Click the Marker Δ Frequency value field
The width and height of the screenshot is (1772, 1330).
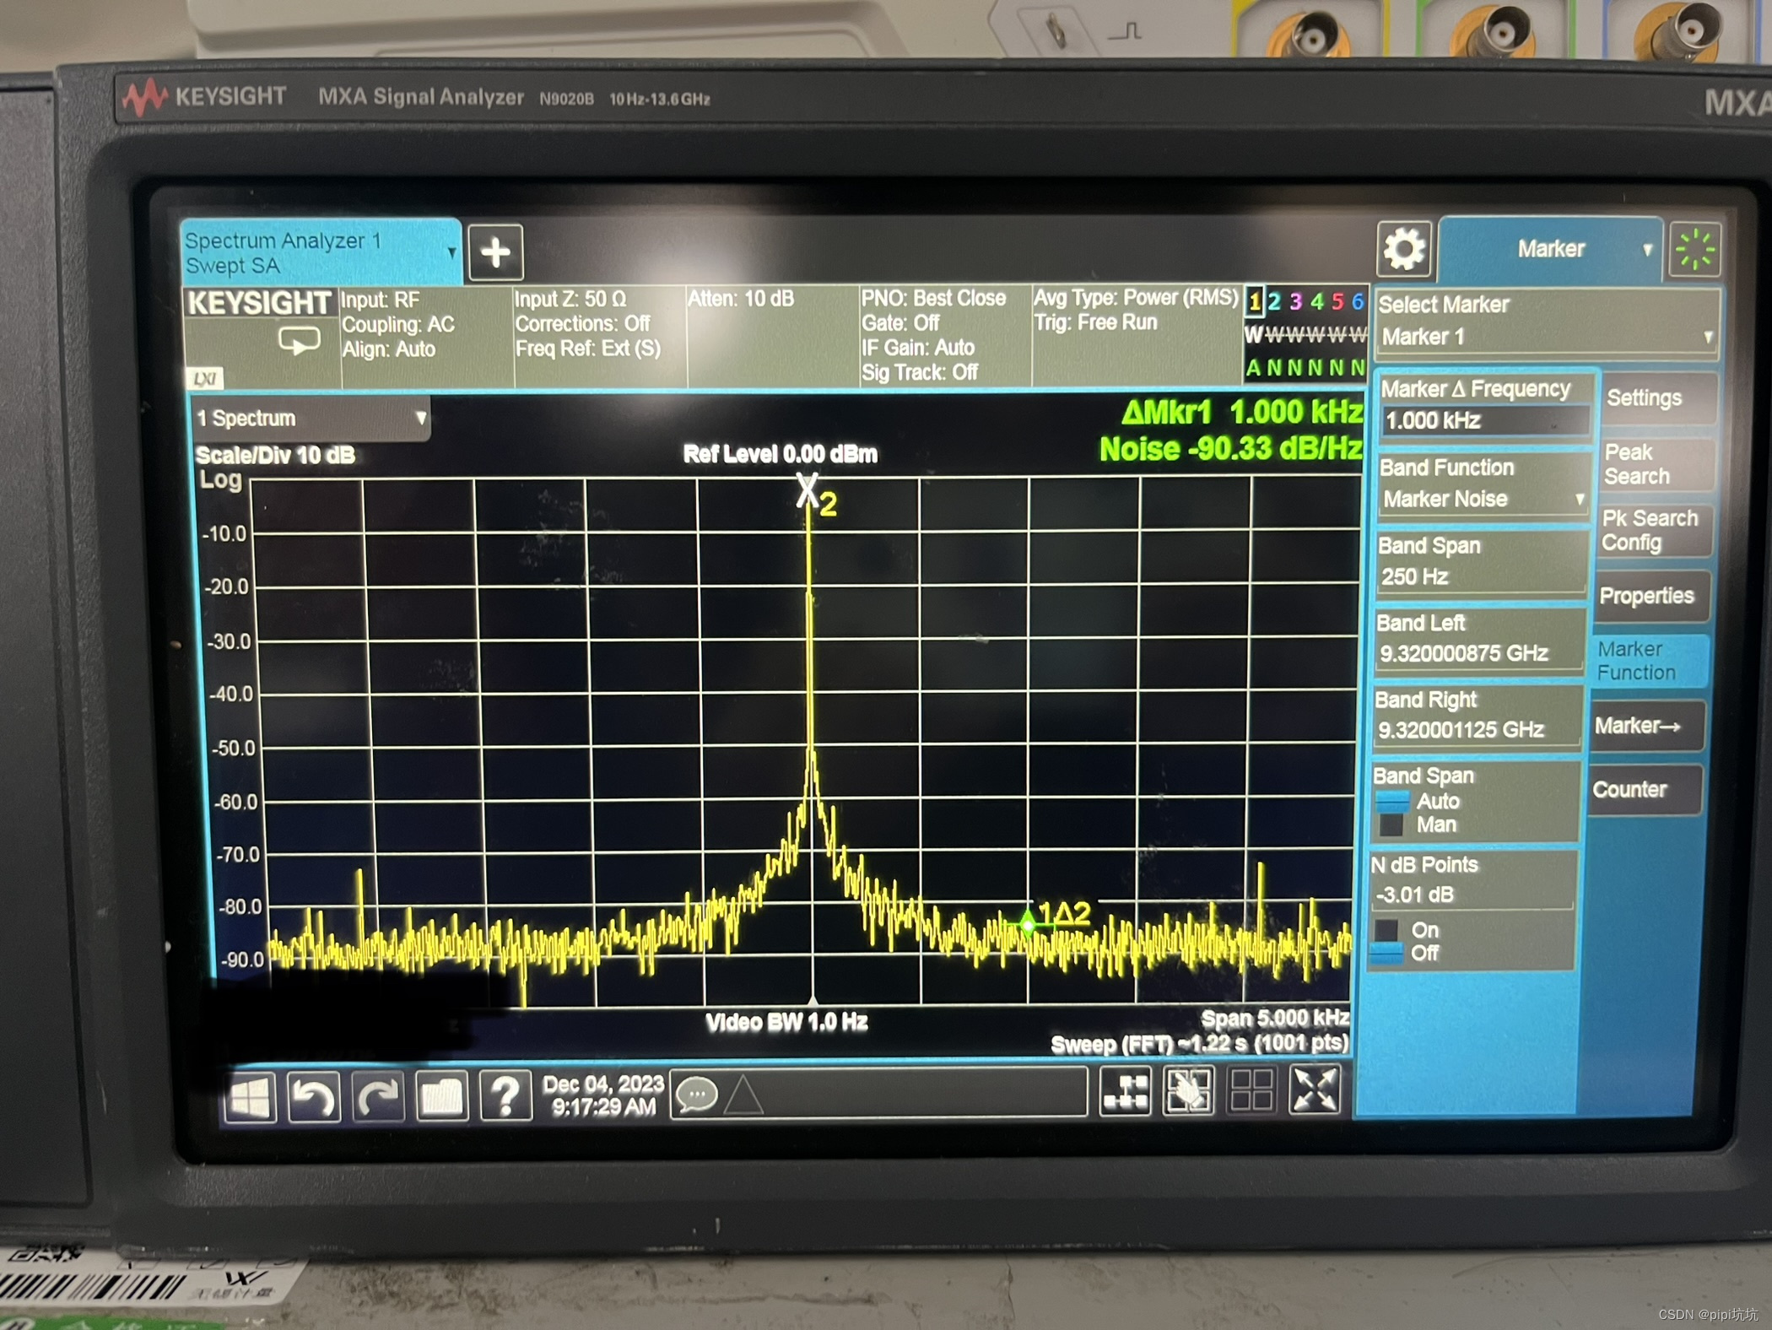(1484, 420)
